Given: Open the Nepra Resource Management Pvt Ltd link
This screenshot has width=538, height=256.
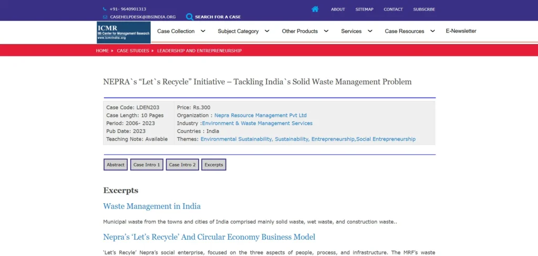Looking at the screenshot, I should [x=261, y=116].
